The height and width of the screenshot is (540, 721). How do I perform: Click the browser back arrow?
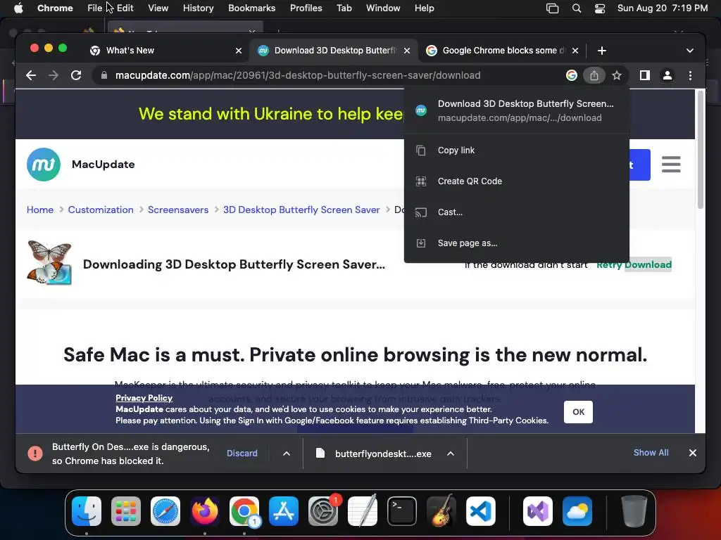pos(31,75)
